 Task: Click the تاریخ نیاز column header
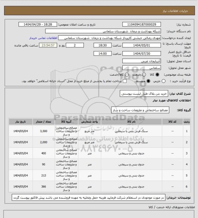coord(20,121)
